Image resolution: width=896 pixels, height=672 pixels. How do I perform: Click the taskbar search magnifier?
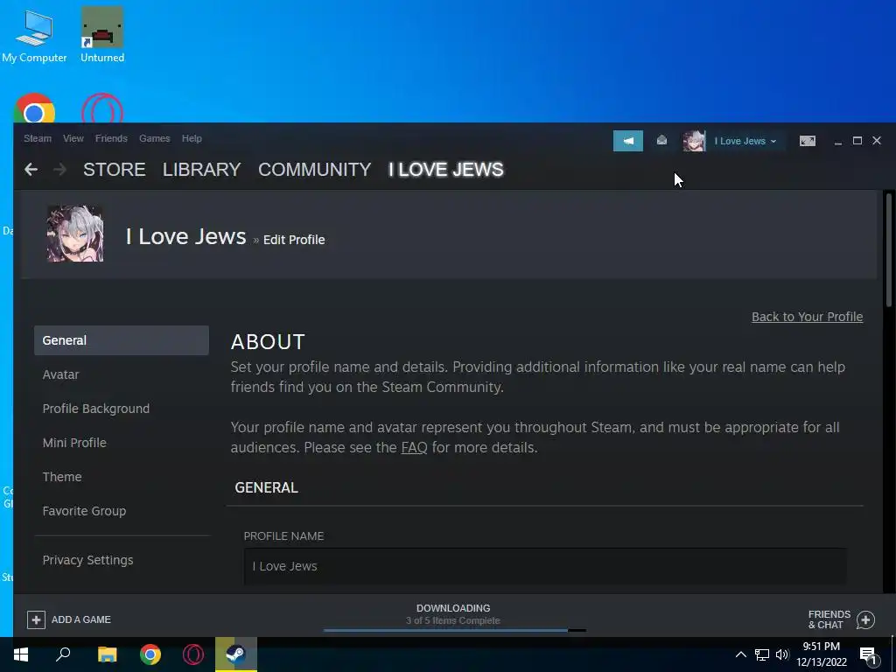click(x=63, y=654)
